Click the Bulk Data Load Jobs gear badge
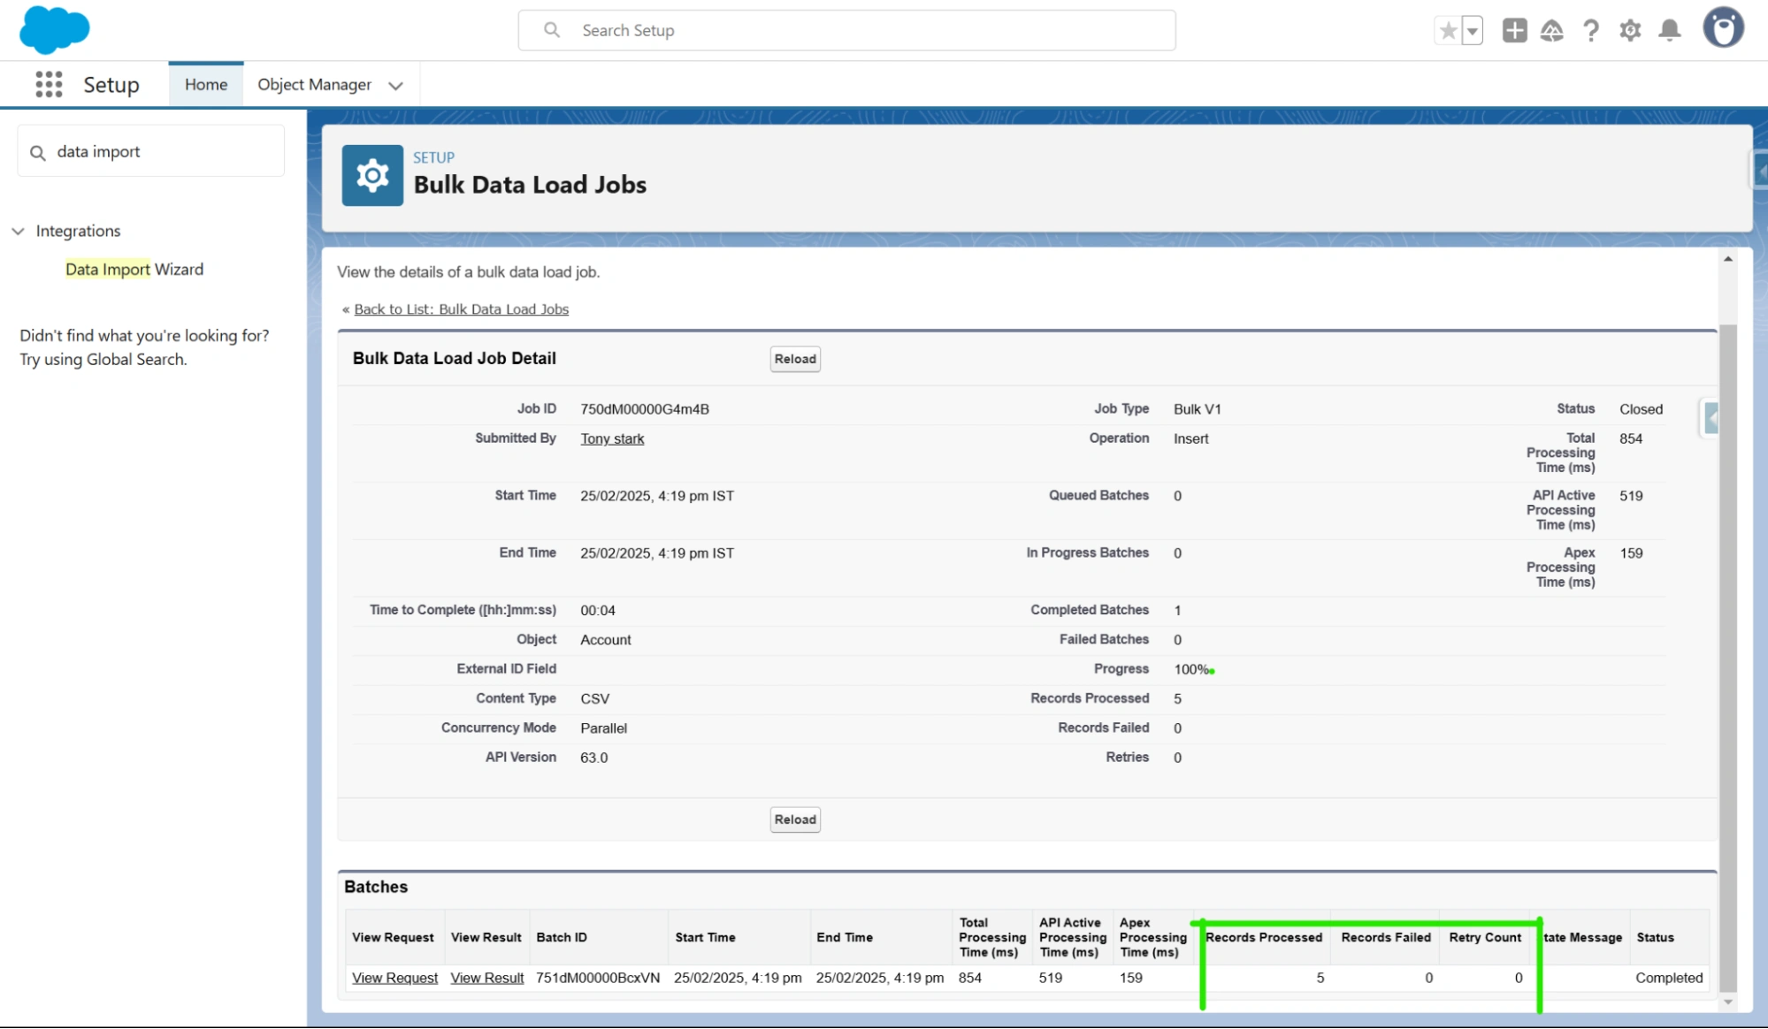Viewport: 1768px width, 1029px height. (x=372, y=175)
